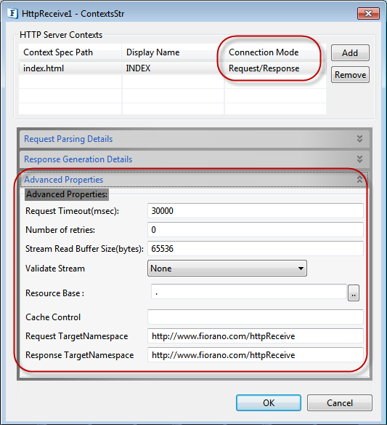Add a new HTTP server context
Screen dimensions: 387x425
350,53
